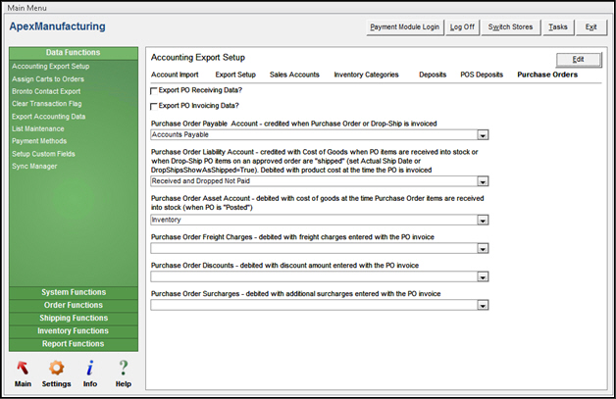Viewport: 616px width, 399px height.
Task: Switch to the Sales Accounts tab
Action: click(x=294, y=74)
